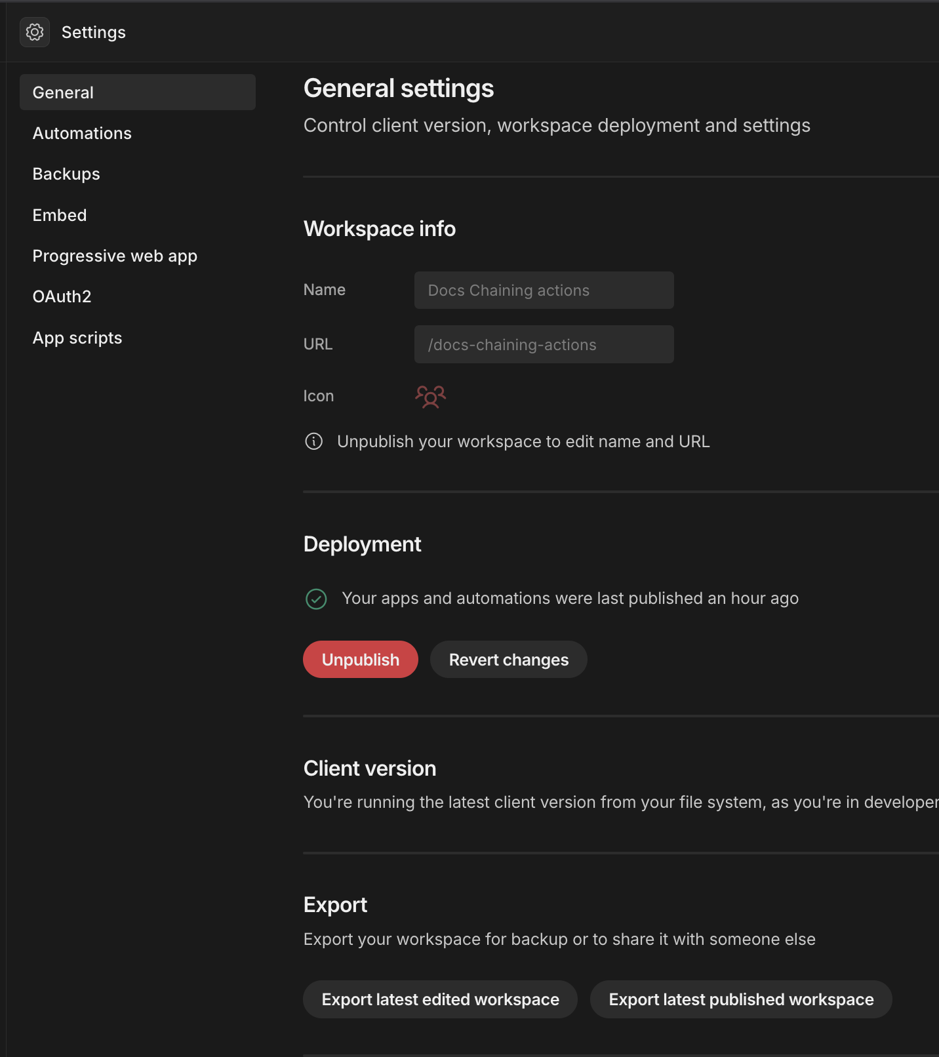
Task: Click the General settings heading
Action: [399, 89]
